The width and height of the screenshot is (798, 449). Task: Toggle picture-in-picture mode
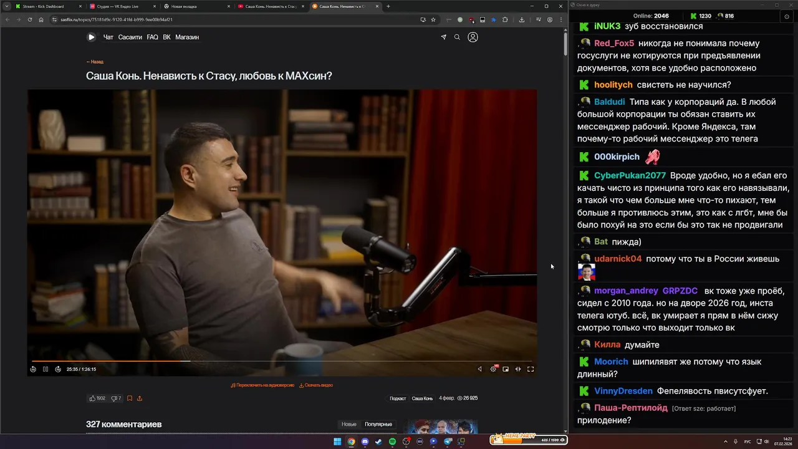coord(506,369)
